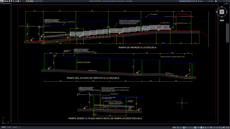Image resolution: width=230 pixels, height=129 pixels.
Task: Open the WCS dropdown below the ViewCube
Action: click(222, 20)
